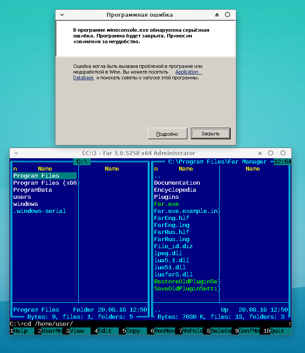Click shade arrow icon in Far title bar
This screenshot has height=353, width=305.
260,153
